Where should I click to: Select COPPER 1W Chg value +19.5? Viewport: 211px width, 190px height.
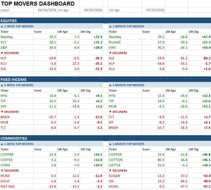[x=91, y=155]
